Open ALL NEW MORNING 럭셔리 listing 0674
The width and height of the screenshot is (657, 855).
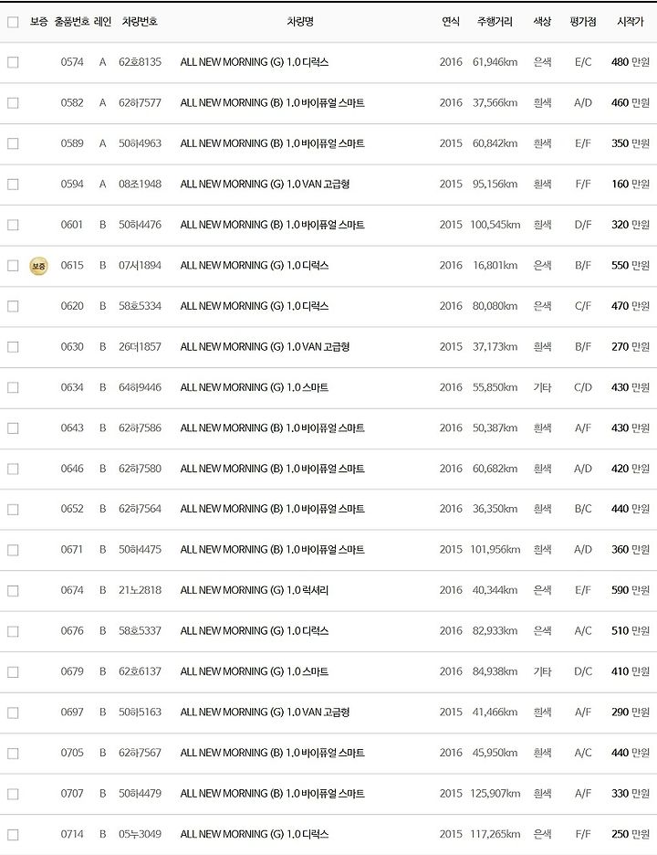pos(255,590)
